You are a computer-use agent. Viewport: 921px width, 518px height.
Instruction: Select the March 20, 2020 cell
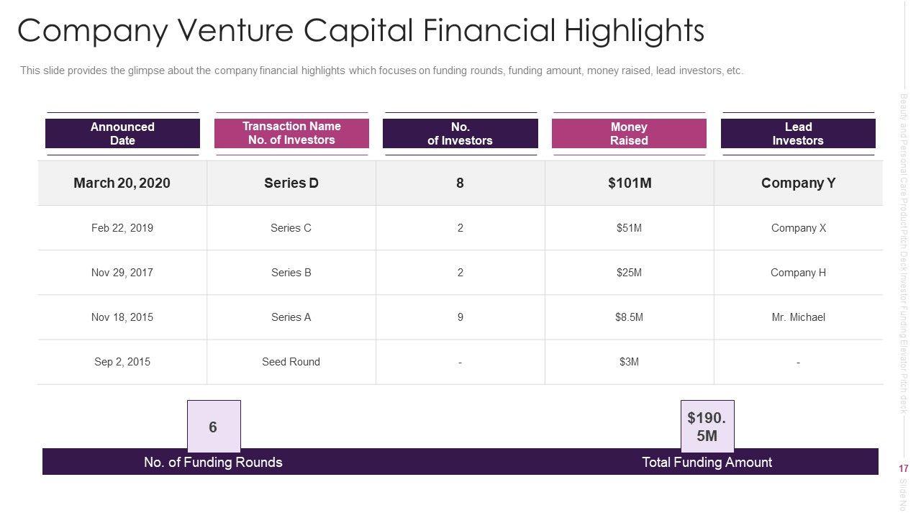click(x=122, y=183)
